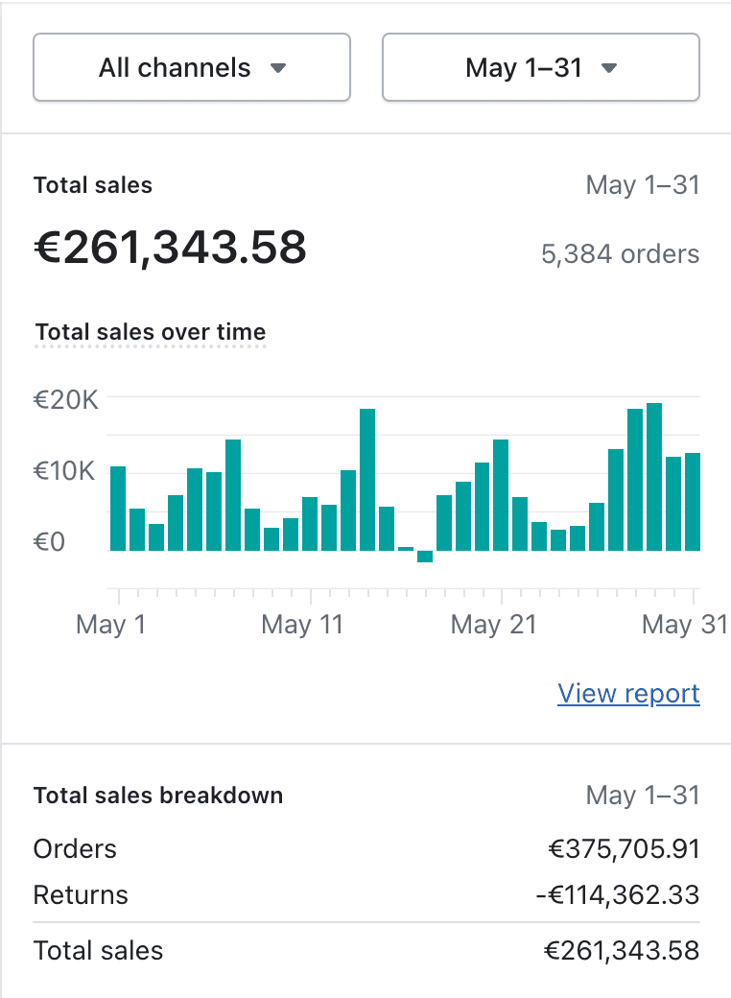This screenshot has height=998, width=731.
Task: Click the 5,384 orders count
Action: [x=621, y=254]
